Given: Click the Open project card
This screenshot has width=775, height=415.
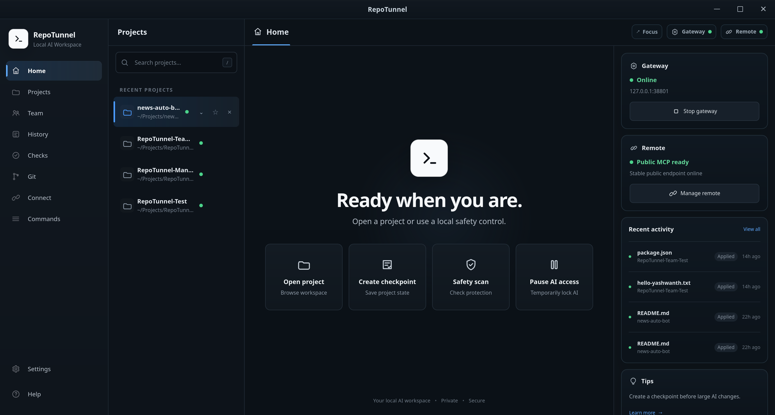Looking at the screenshot, I should point(304,277).
